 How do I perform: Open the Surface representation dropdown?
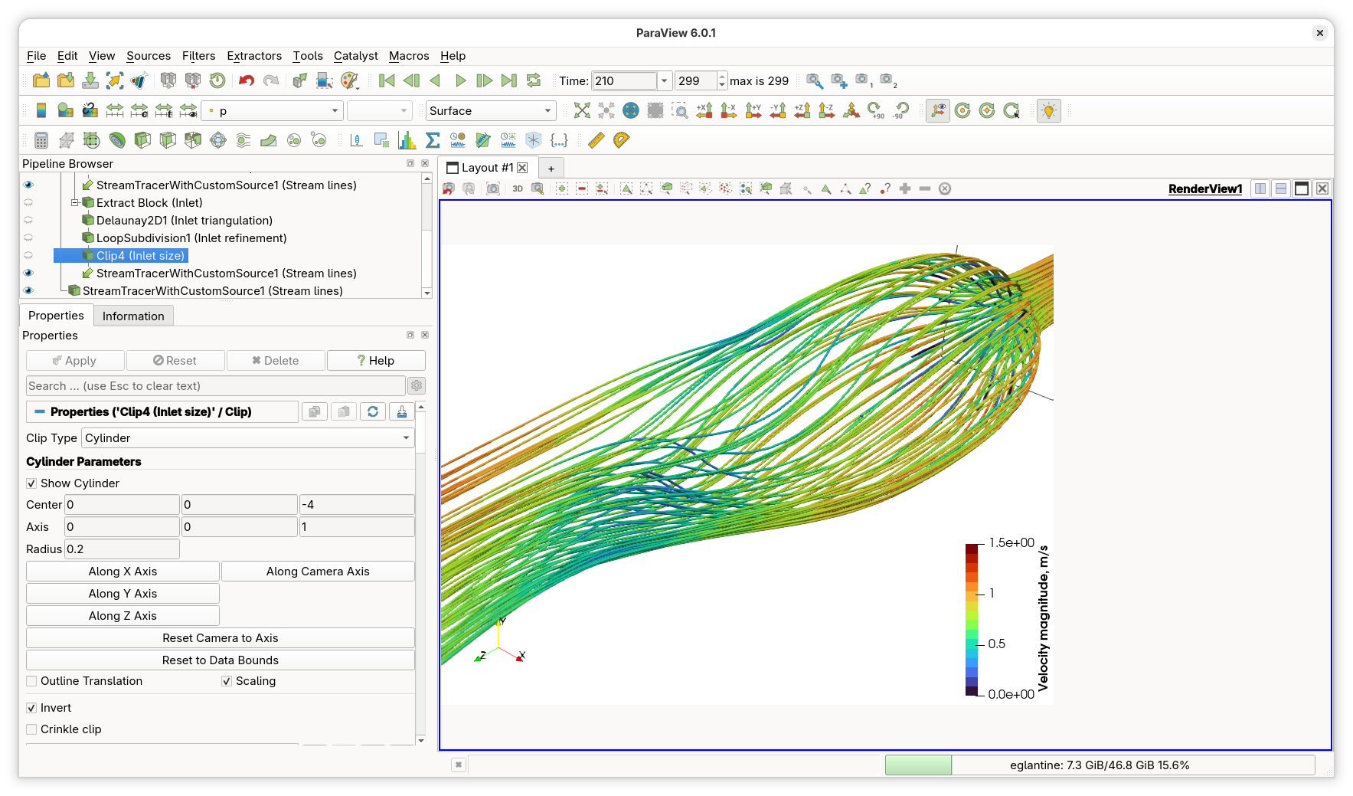490,111
